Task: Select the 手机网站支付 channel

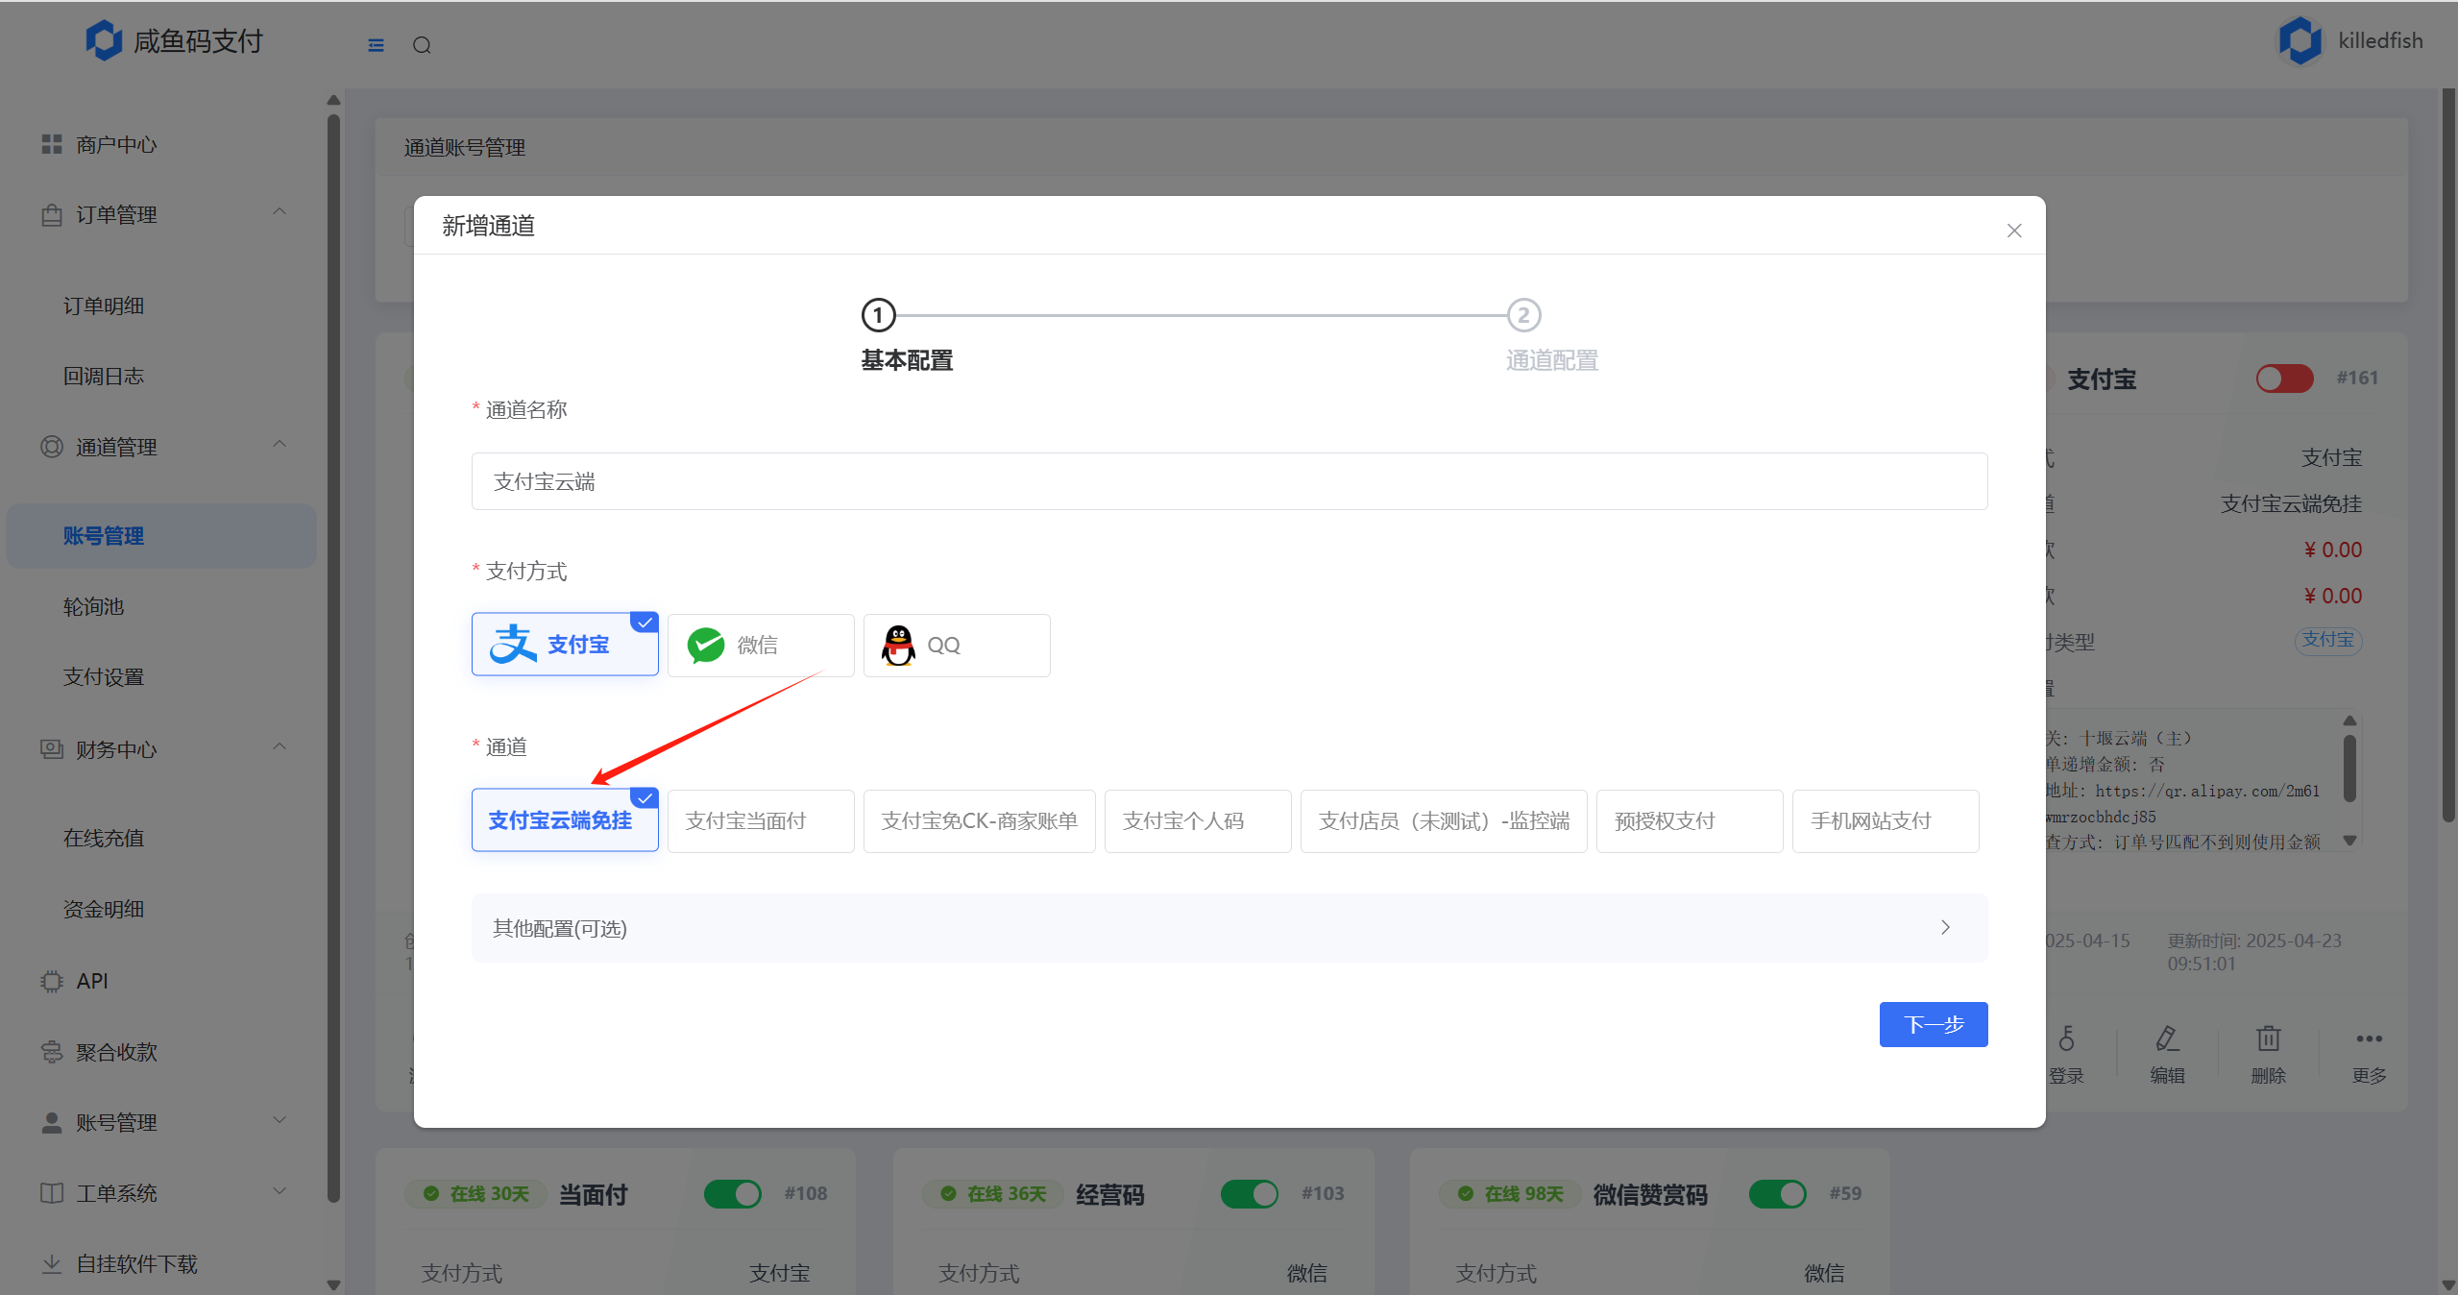Action: [1886, 820]
